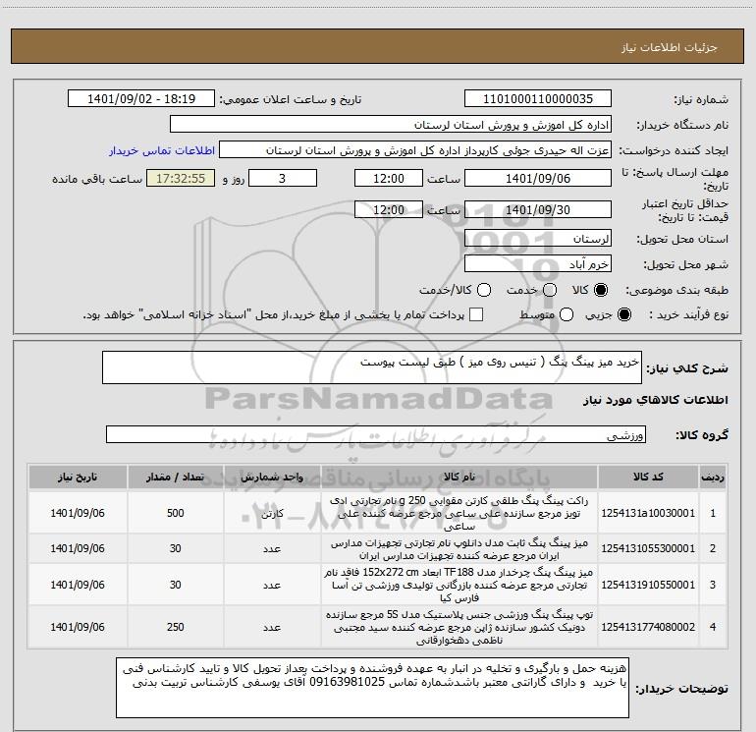Click the remaining time field 17:32:55
Viewport: 756px width, 732px height.
181,178
